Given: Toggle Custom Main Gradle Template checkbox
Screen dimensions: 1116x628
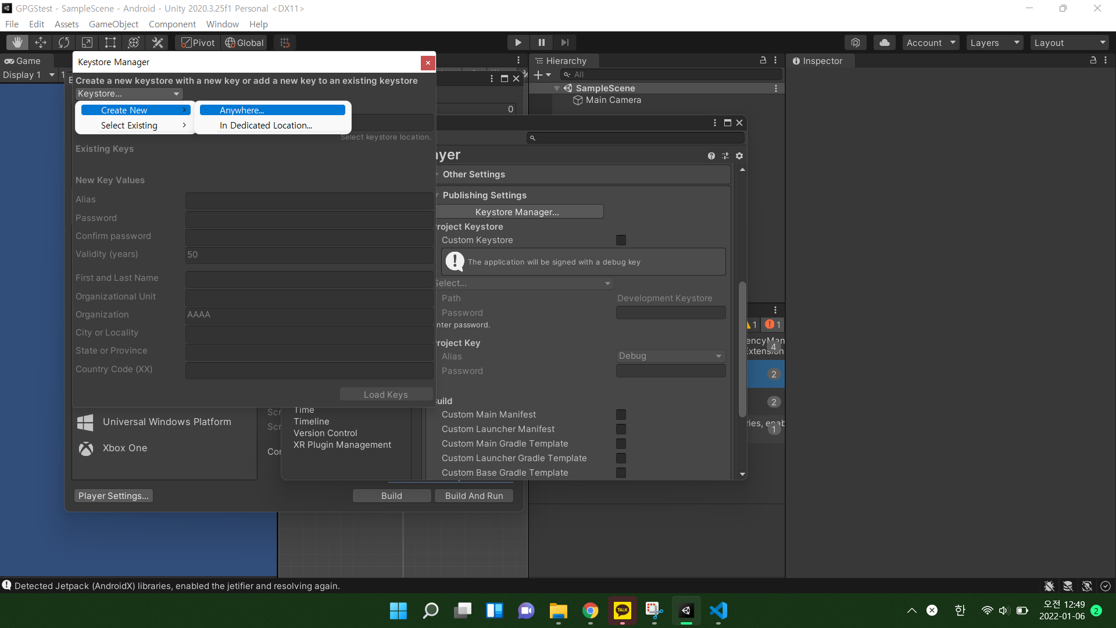Looking at the screenshot, I should (621, 444).
